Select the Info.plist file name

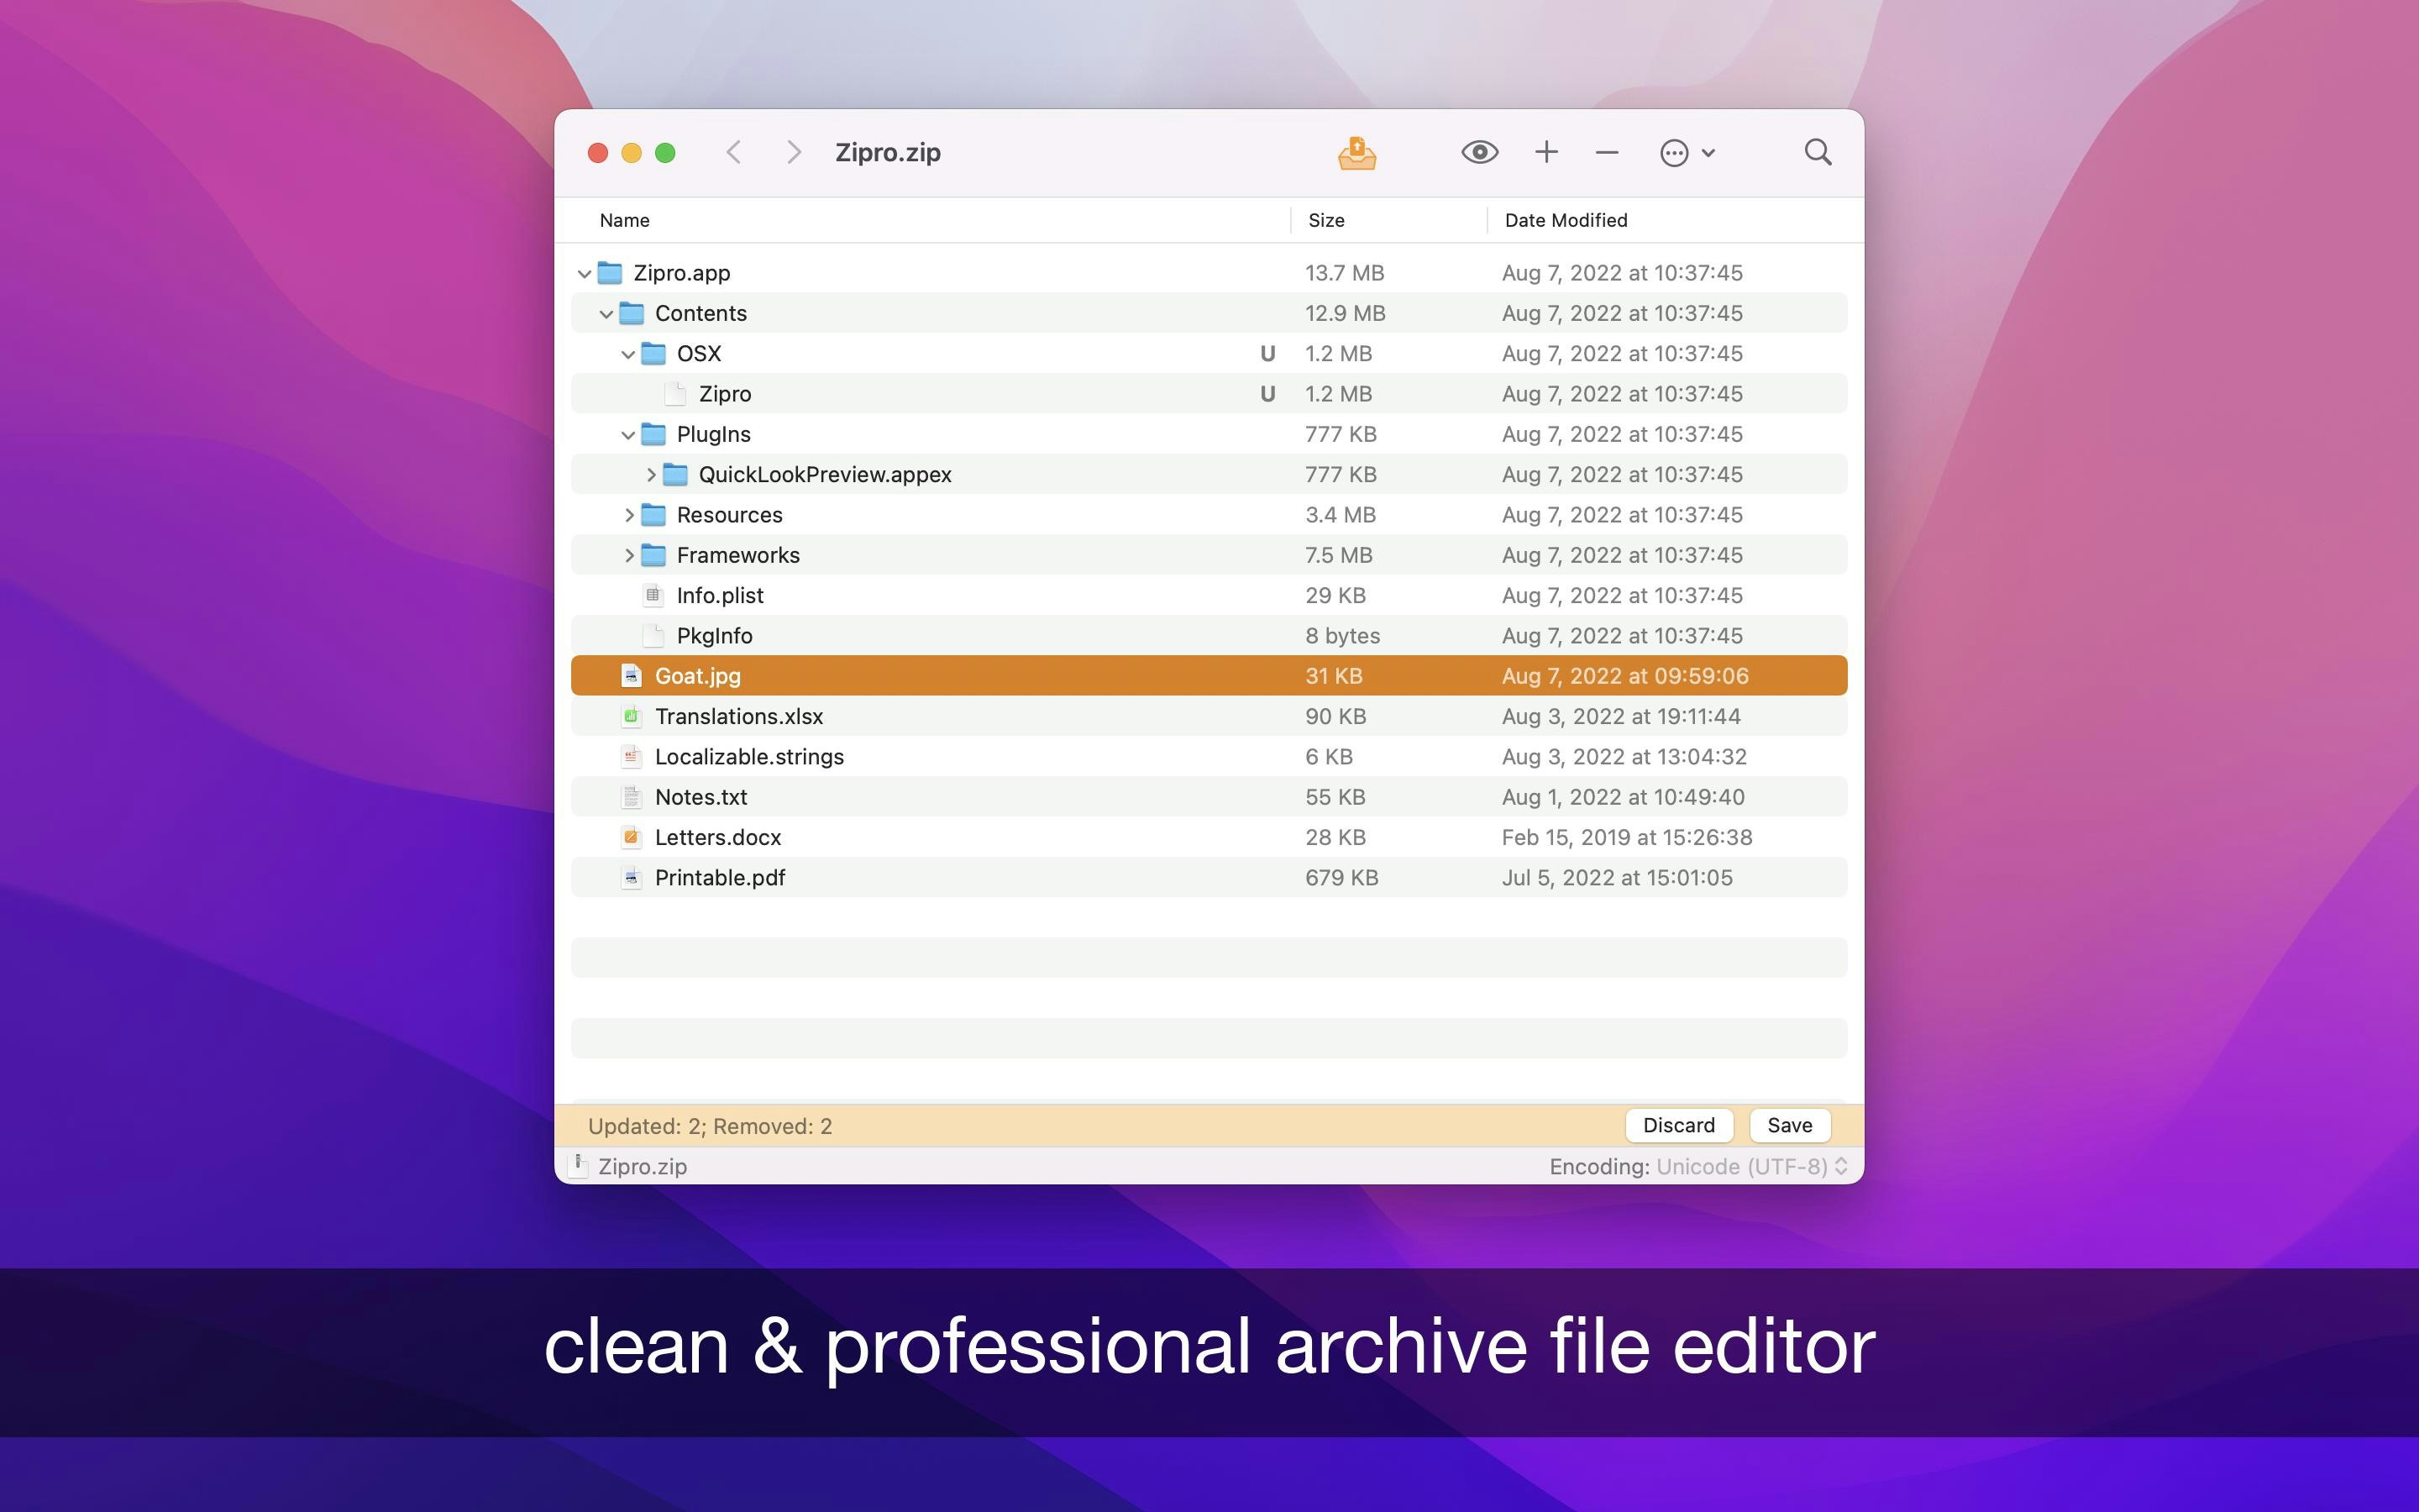click(x=720, y=595)
